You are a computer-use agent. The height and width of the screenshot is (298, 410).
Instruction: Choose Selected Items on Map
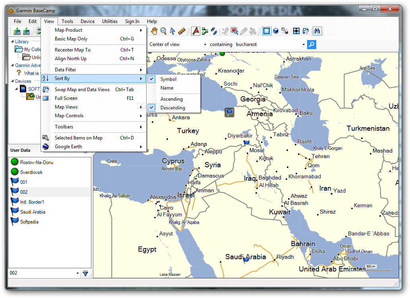pos(94,138)
